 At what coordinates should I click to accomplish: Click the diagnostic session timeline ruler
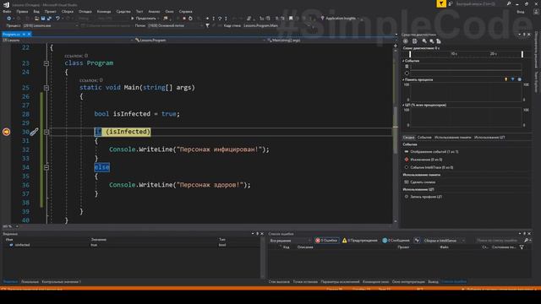pos(466,54)
